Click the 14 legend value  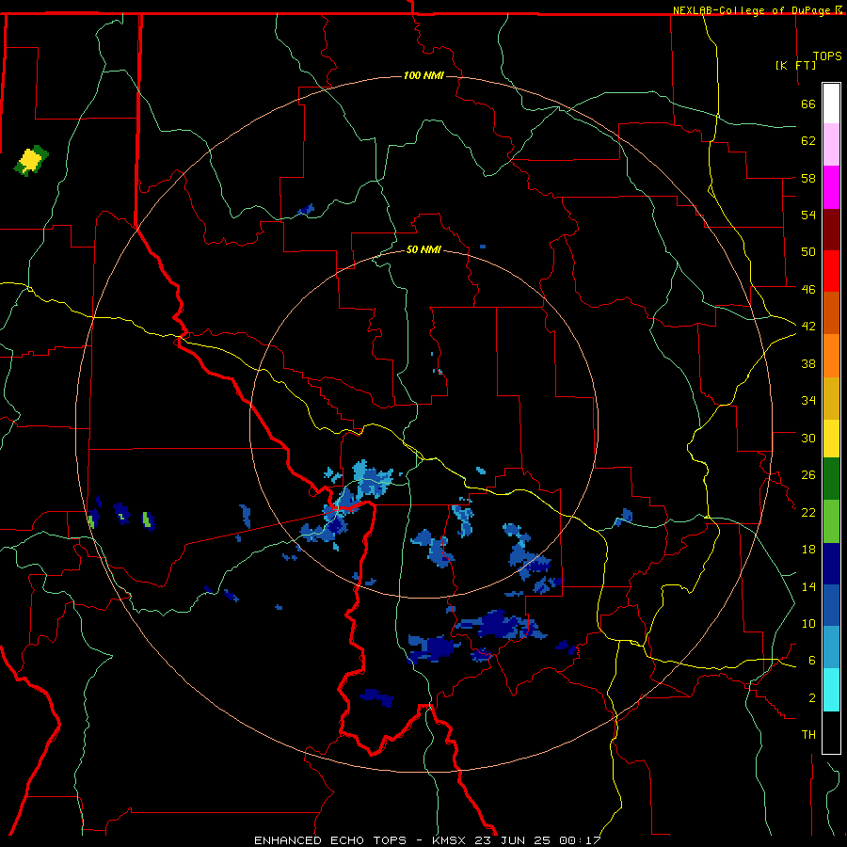[808, 586]
